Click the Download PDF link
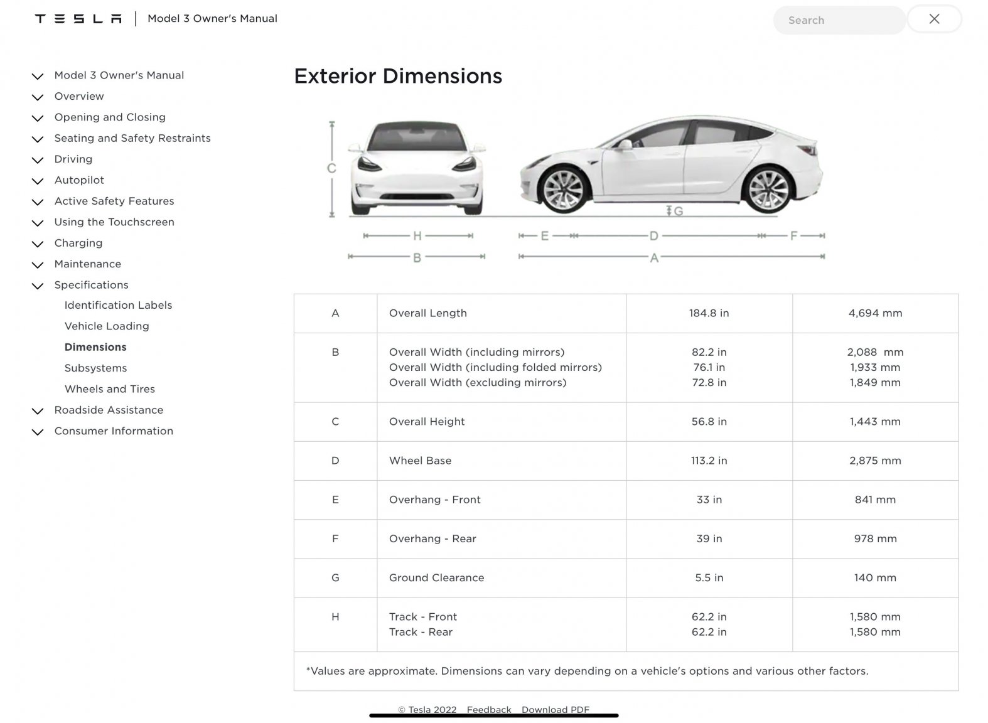 tap(555, 709)
